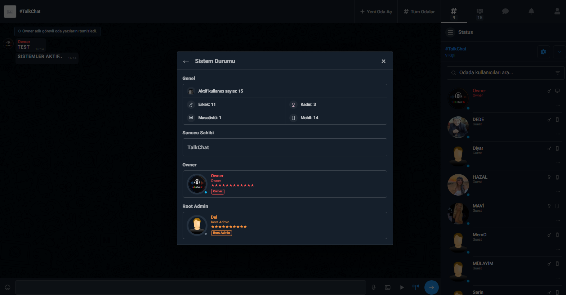Click the 'Erkek: 11' statistic
The image size is (566, 295).
click(x=234, y=104)
